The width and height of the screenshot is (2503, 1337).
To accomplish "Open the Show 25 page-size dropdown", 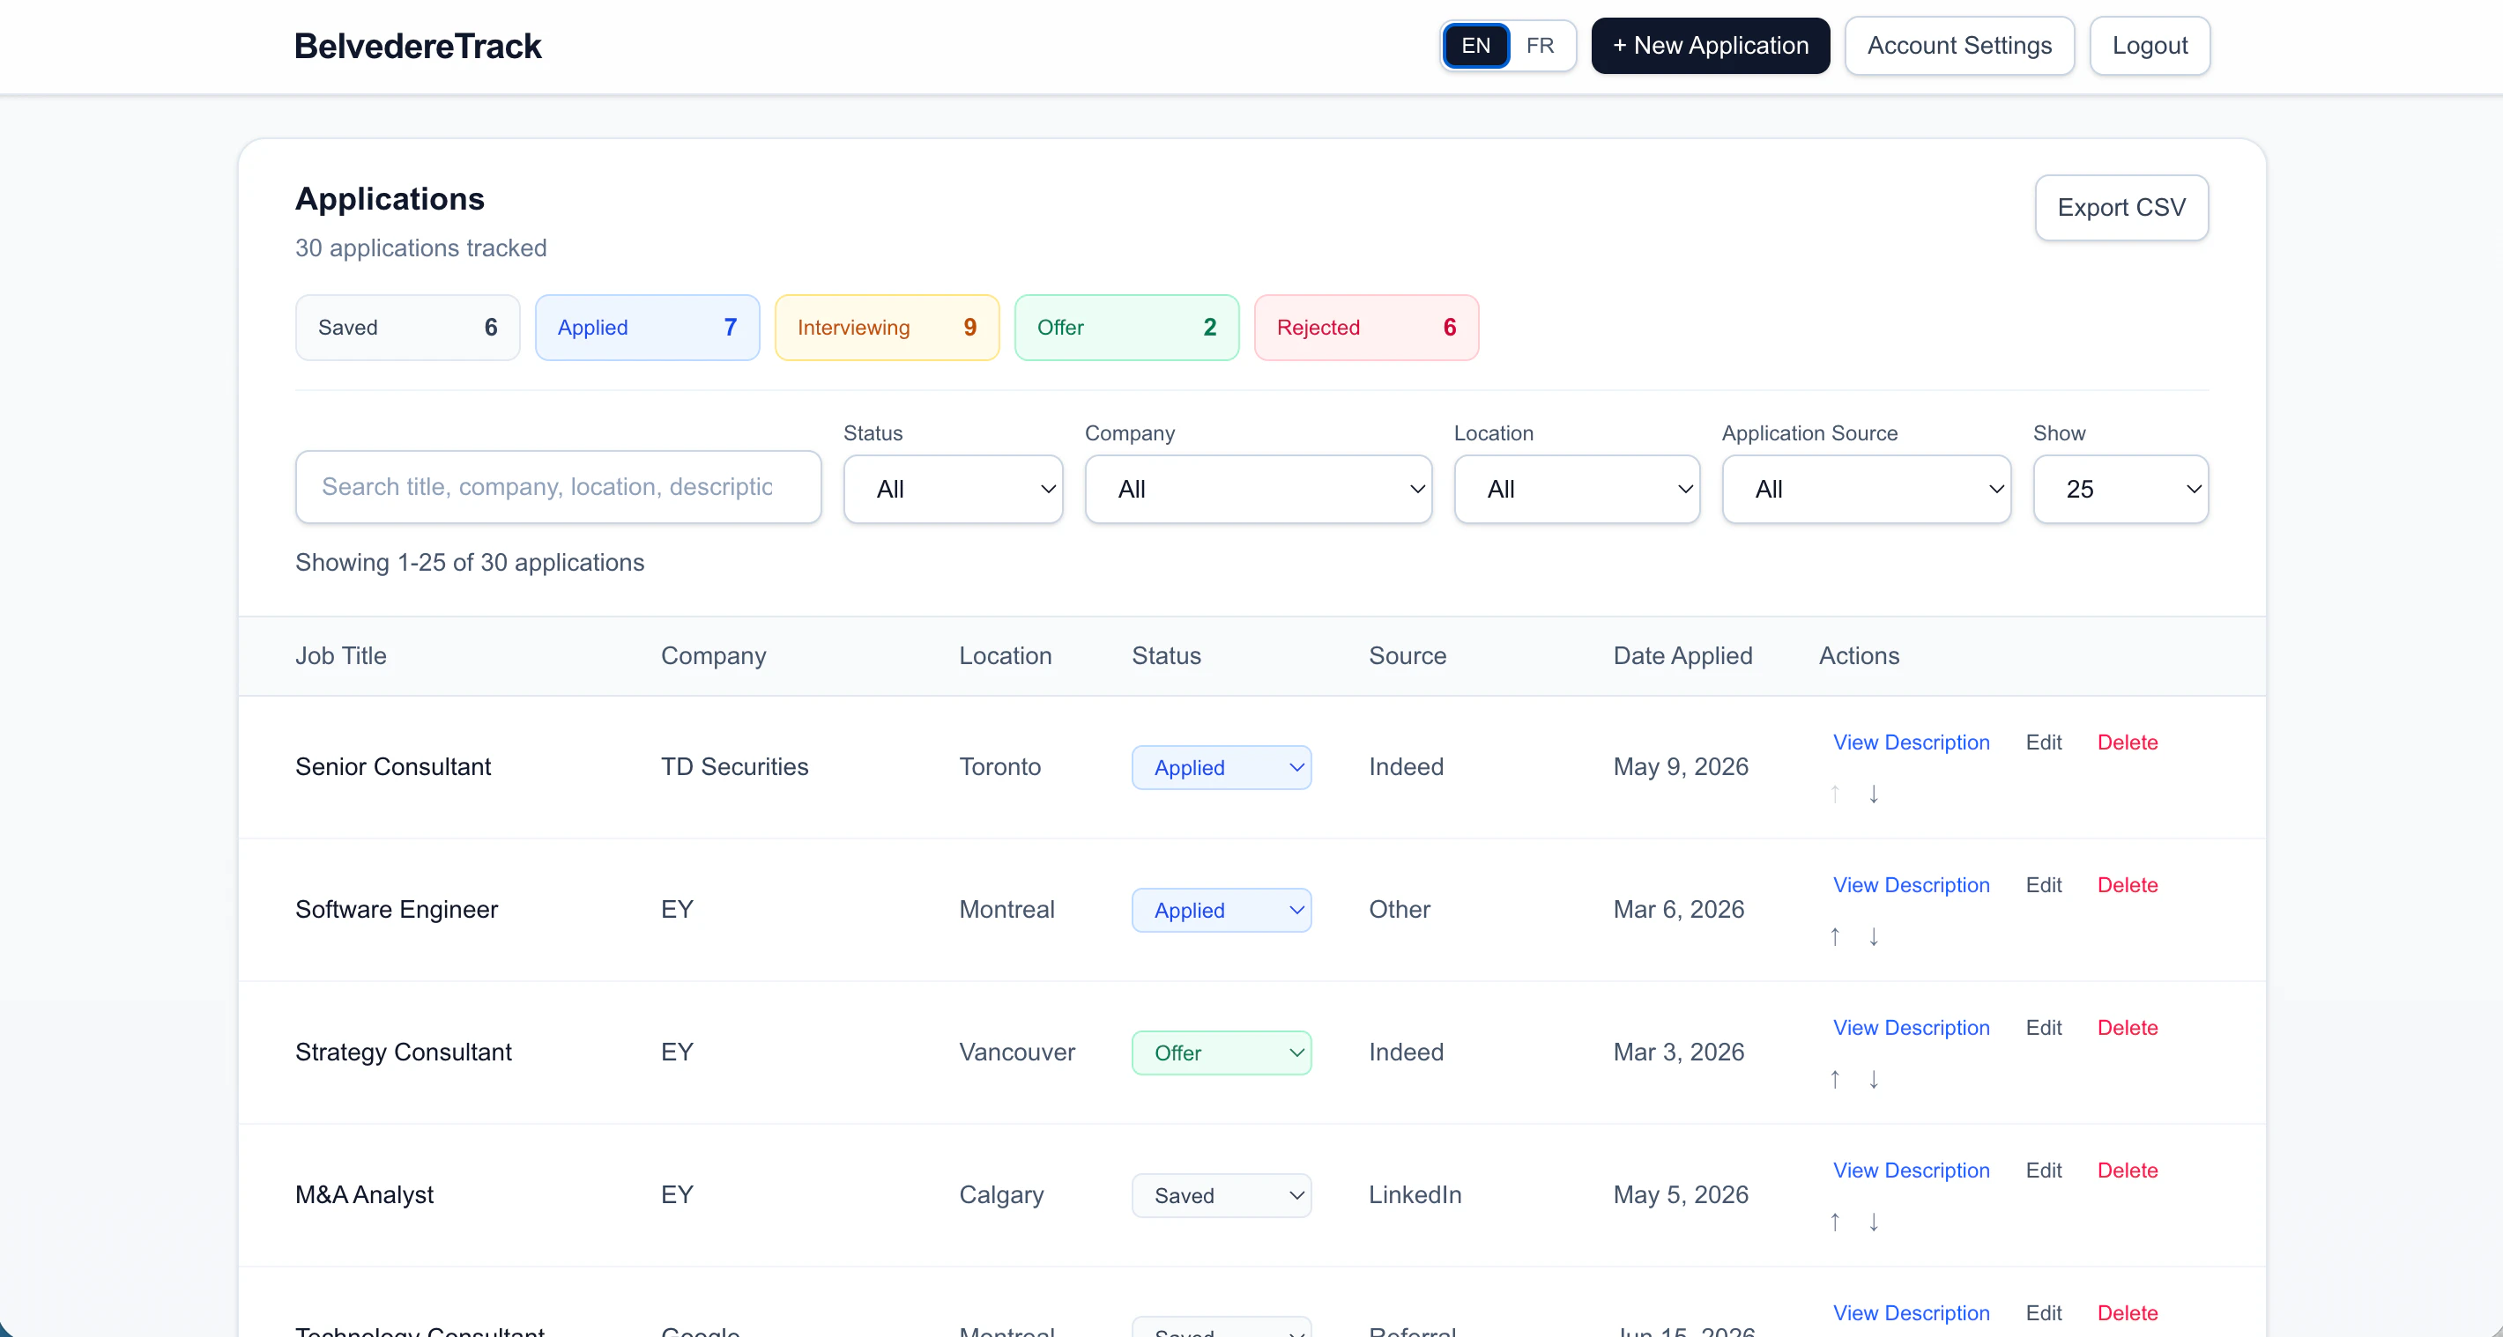I will [2121, 490].
